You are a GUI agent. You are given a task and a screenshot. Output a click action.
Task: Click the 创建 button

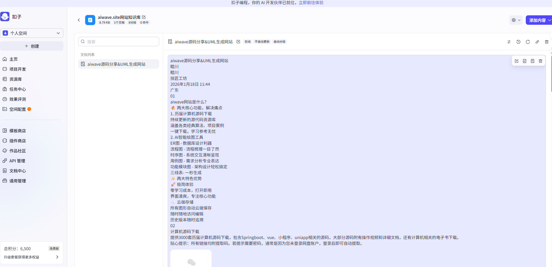(32, 46)
